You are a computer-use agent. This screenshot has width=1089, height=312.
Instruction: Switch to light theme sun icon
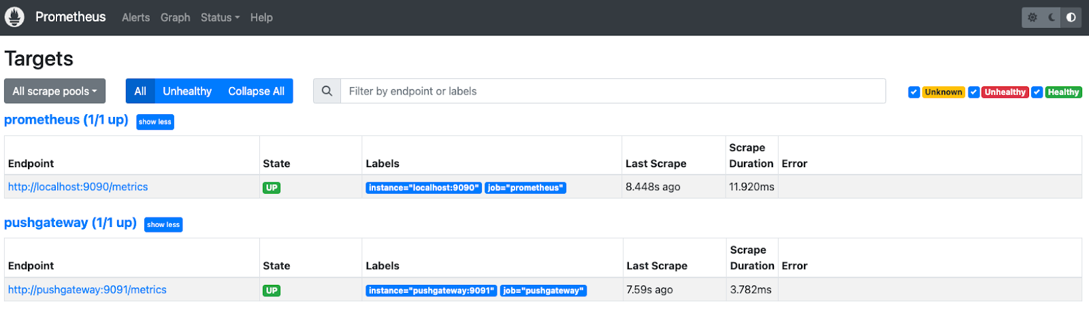[x=1033, y=18]
